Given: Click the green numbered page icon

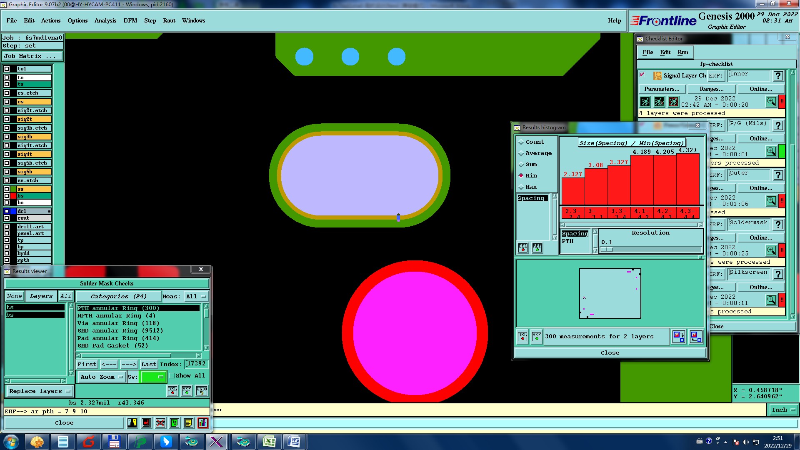Looking at the screenshot, I should tap(175, 423).
